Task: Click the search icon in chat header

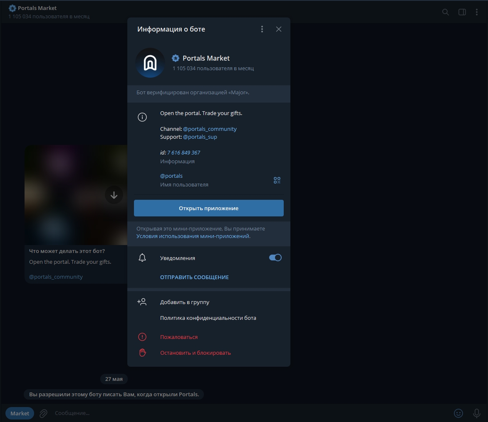Action: (x=446, y=12)
